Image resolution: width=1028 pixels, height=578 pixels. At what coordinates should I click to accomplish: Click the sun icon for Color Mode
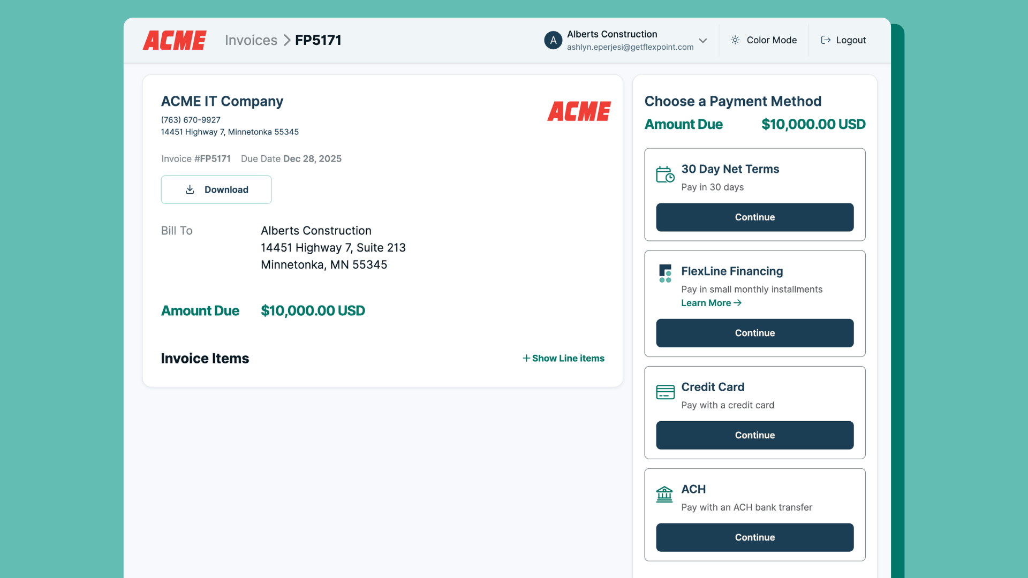pyautogui.click(x=735, y=40)
